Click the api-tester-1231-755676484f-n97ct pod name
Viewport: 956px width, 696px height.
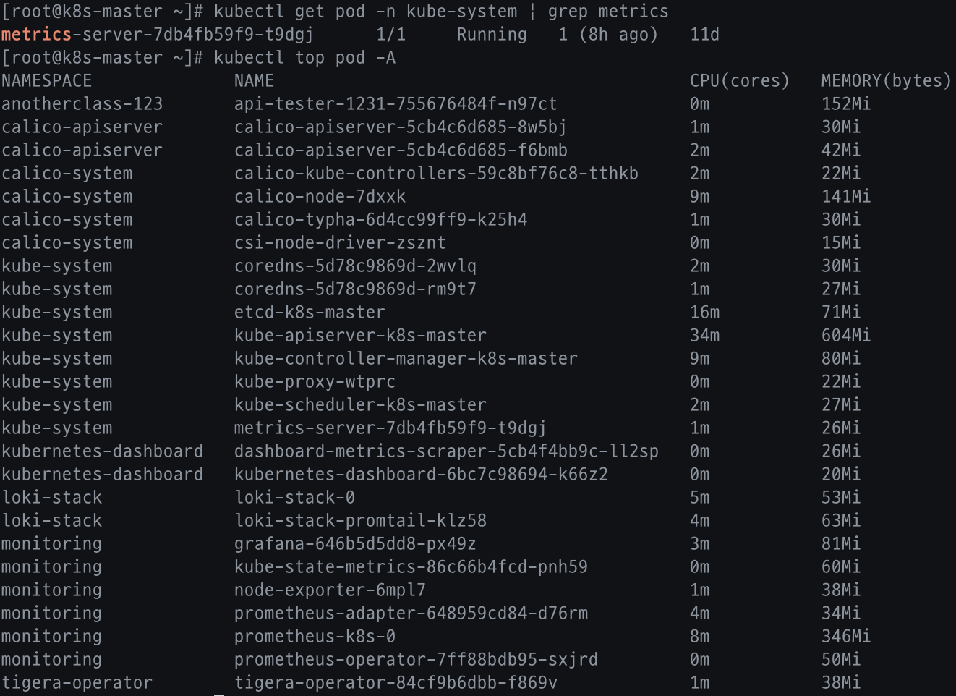395,103
